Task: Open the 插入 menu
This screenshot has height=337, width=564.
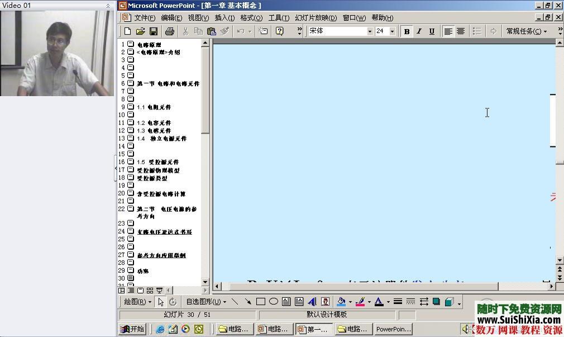Action: 224,18
